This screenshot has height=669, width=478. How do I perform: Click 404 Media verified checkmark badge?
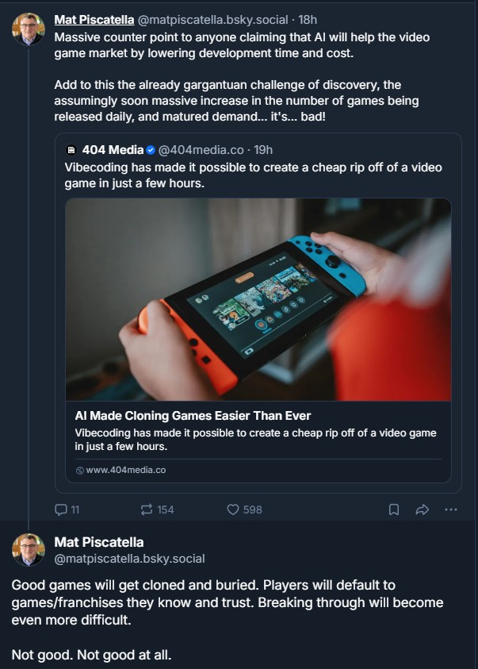click(151, 150)
